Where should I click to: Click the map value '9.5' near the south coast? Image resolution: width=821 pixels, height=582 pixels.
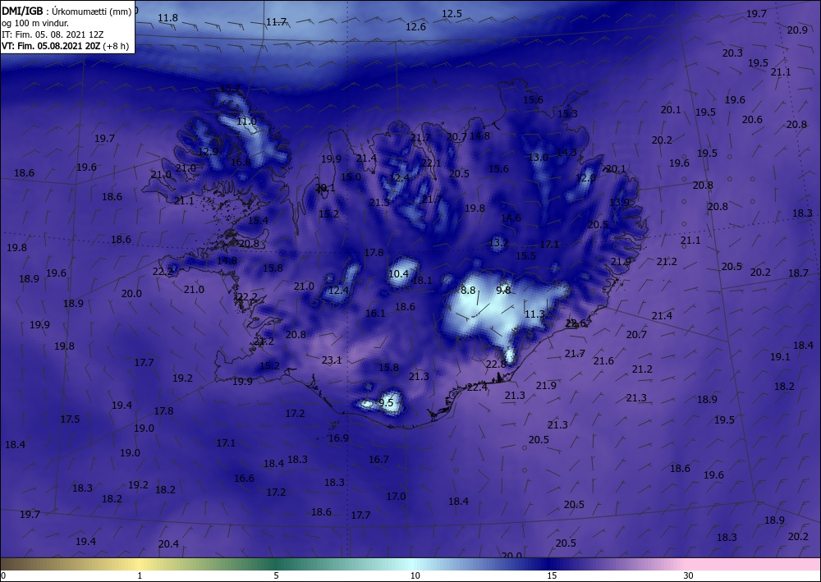point(386,402)
